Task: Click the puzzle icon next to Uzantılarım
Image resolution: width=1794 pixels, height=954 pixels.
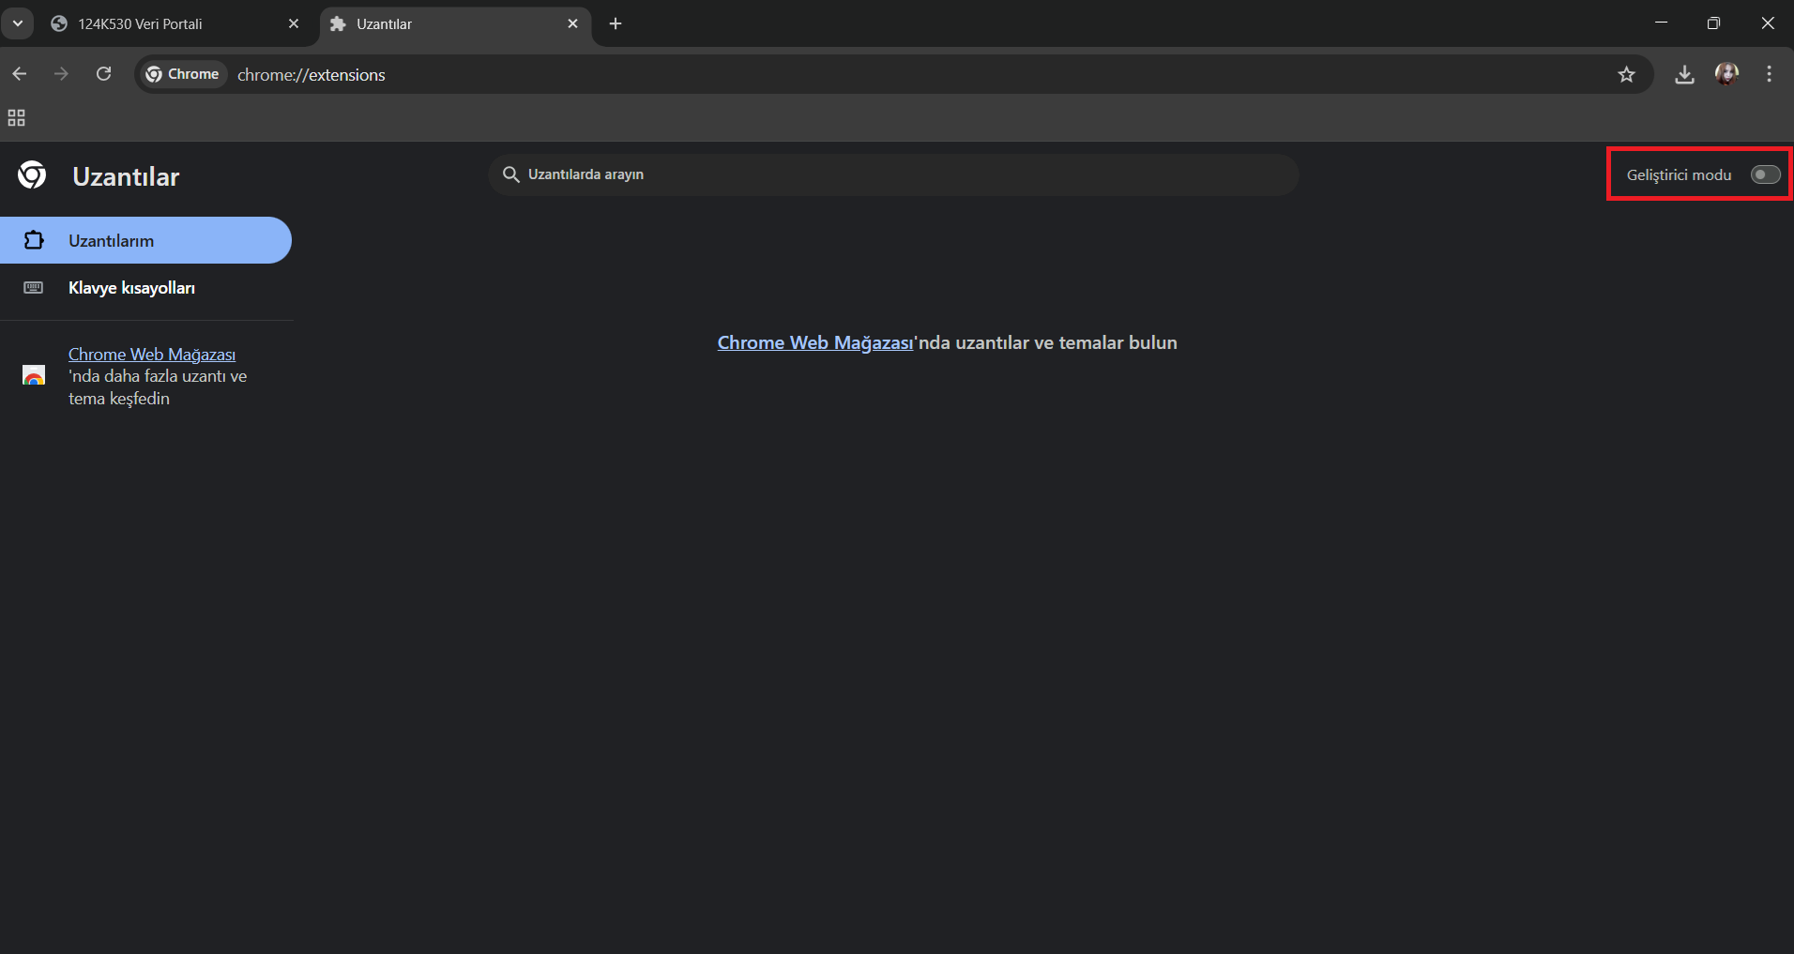Action: tap(34, 240)
